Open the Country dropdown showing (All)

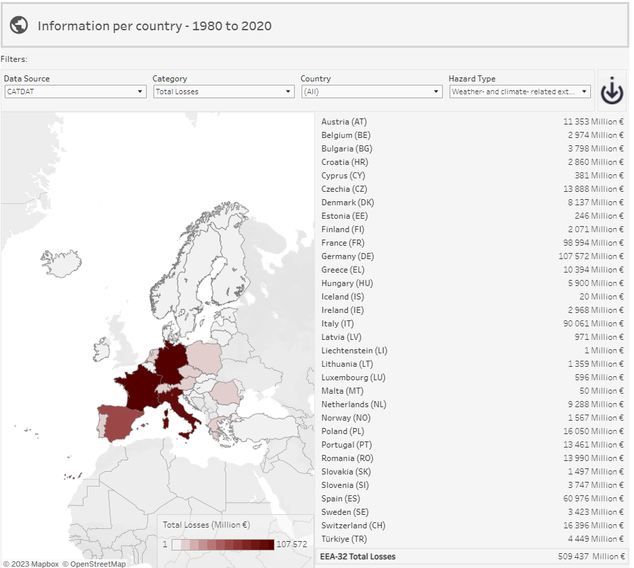[x=372, y=92]
